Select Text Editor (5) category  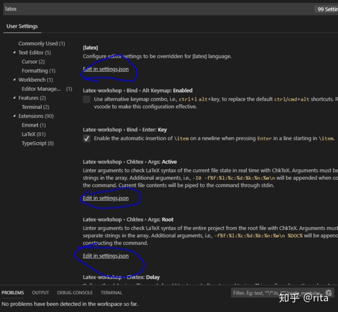(x=34, y=53)
